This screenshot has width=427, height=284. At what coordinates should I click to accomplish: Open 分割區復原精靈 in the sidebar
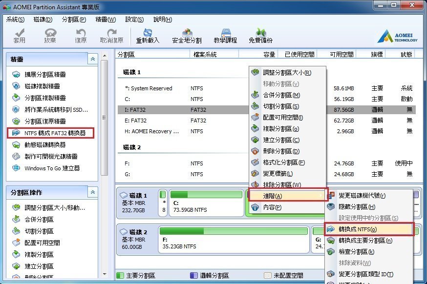(x=39, y=121)
